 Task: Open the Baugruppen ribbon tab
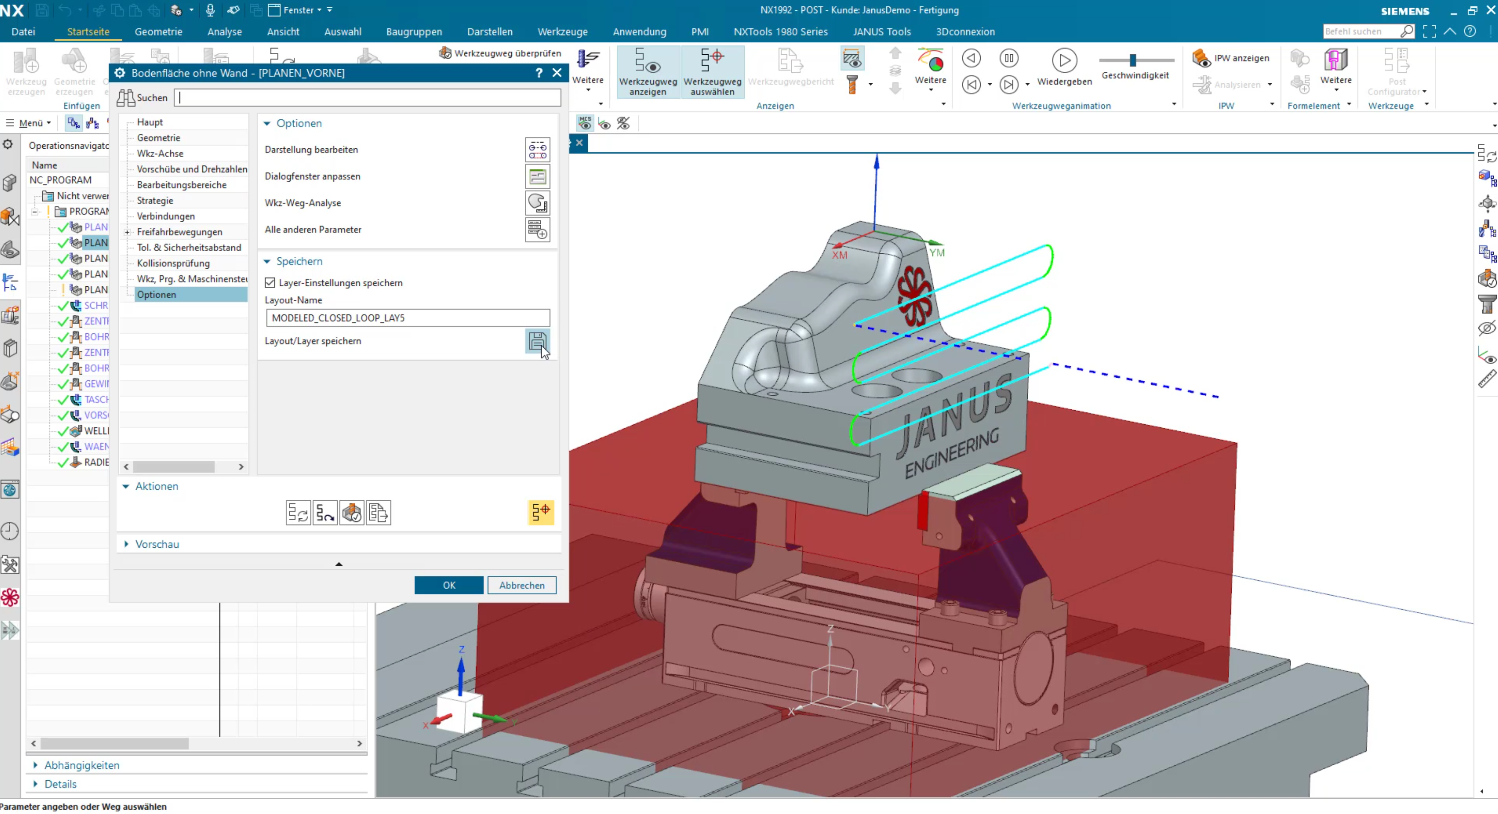414,32
